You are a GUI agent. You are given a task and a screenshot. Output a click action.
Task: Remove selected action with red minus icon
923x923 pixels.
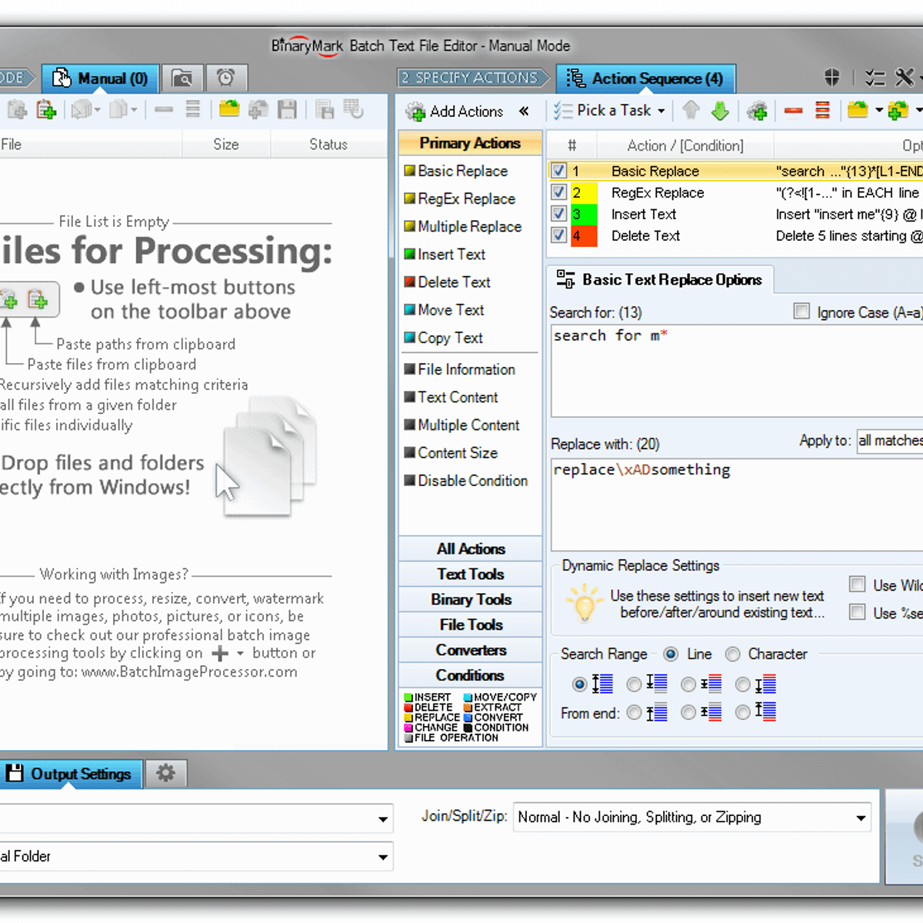[794, 112]
